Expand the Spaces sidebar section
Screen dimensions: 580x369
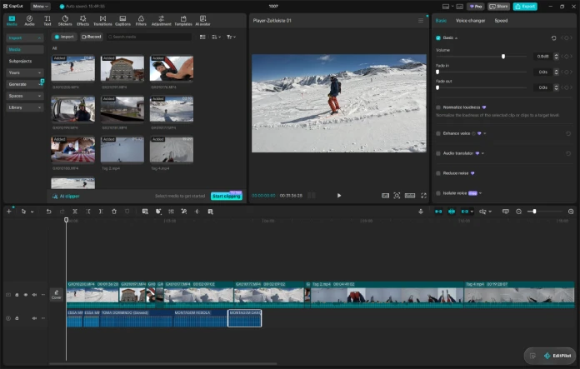25,96
